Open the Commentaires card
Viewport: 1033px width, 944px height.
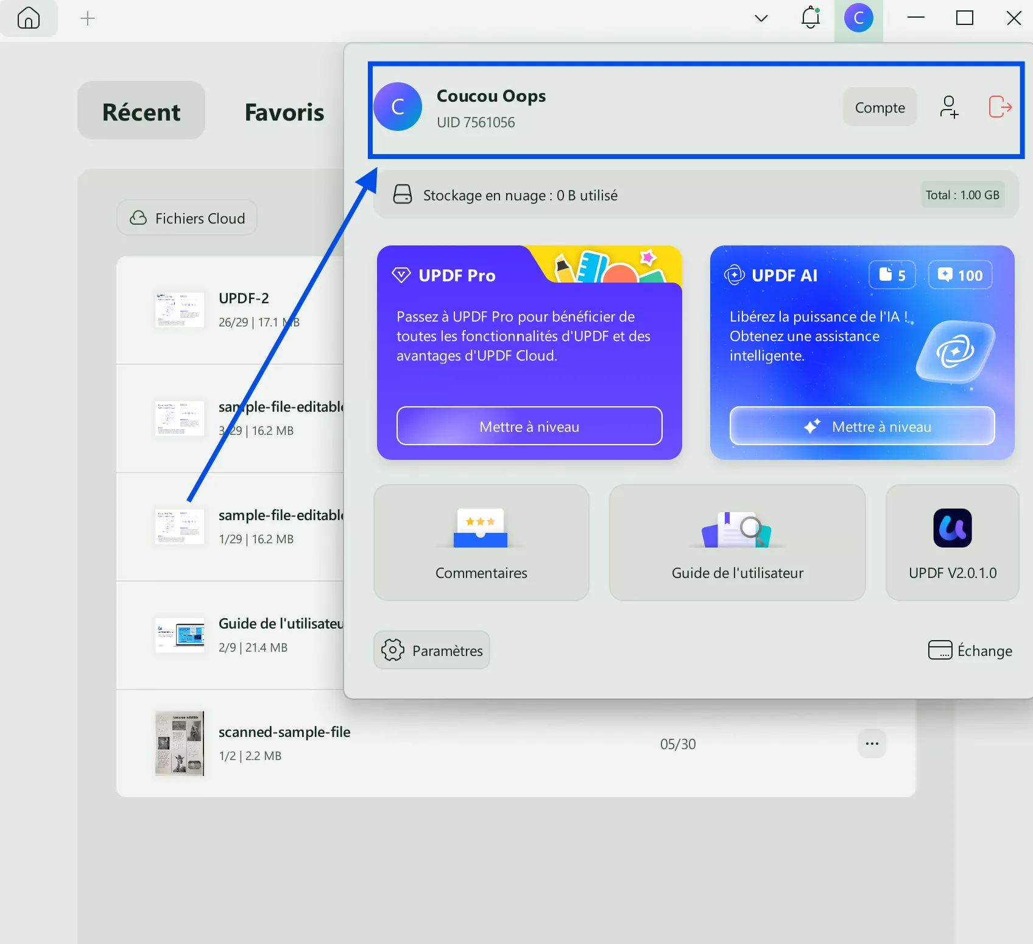coord(481,543)
